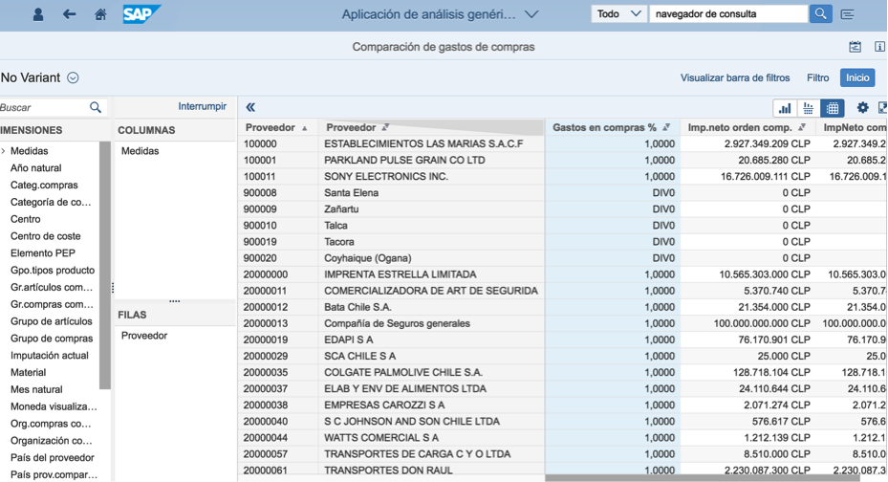Viewport: 888px width, 482px height.
Task: Select Imputación actual dimension
Action: pyautogui.click(x=50, y=355)
